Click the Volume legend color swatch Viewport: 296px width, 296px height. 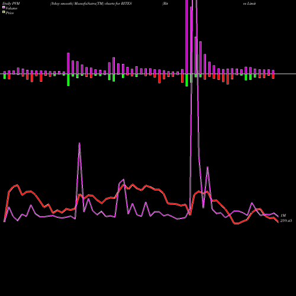4,8
